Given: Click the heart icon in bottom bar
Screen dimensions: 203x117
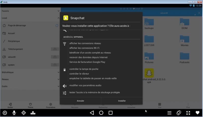Looking at the screenshot, I should click(x=197, y=113).
